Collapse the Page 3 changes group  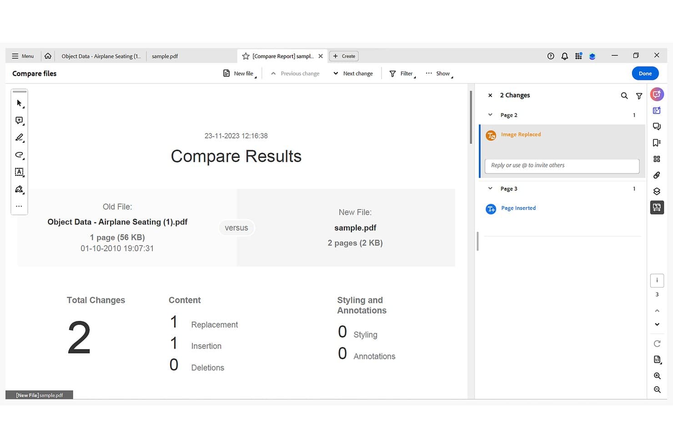[490, 188]
